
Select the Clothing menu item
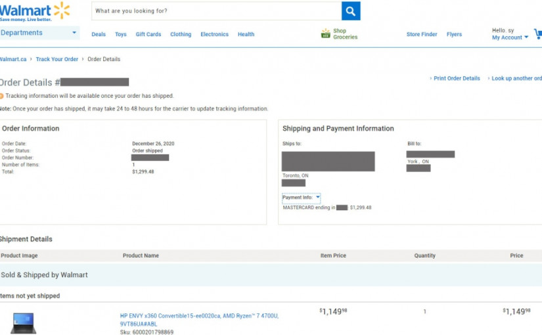click(181, 34)
